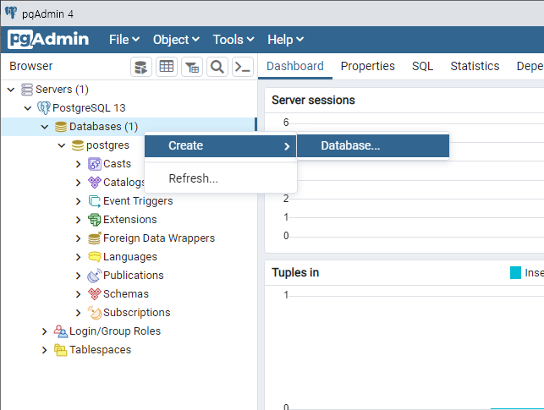Select the Foreign Data Wrappers row label
Screen dimensions: 544x410
click(x=159, y=238)
